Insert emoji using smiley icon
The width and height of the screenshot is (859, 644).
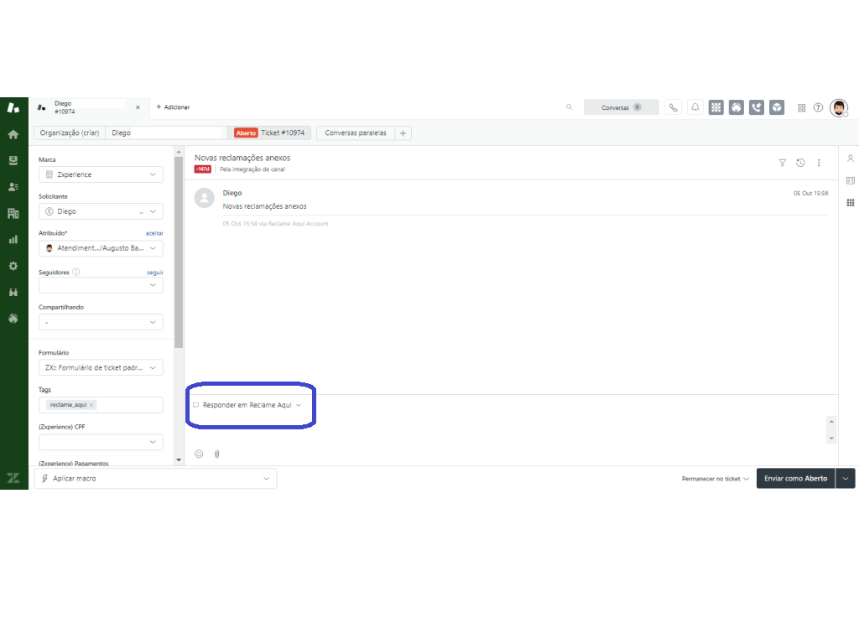click(199, 454)
